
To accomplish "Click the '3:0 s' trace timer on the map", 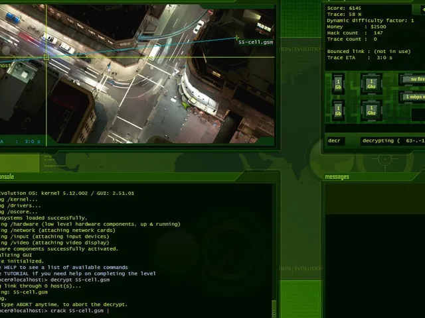I will point(33,142).
